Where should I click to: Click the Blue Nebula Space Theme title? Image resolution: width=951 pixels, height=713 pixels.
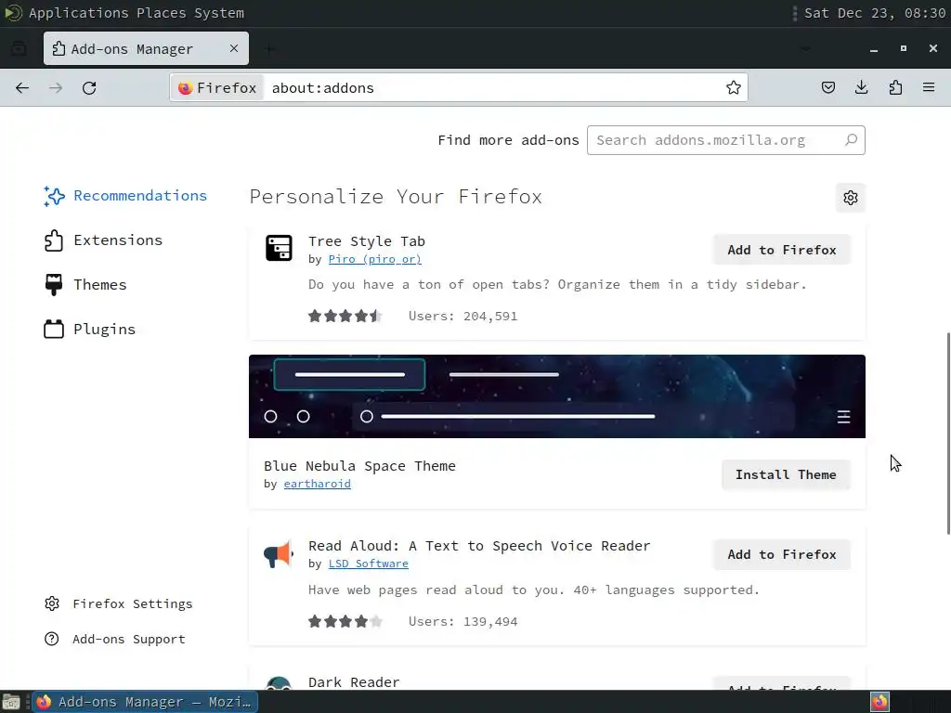359,466
